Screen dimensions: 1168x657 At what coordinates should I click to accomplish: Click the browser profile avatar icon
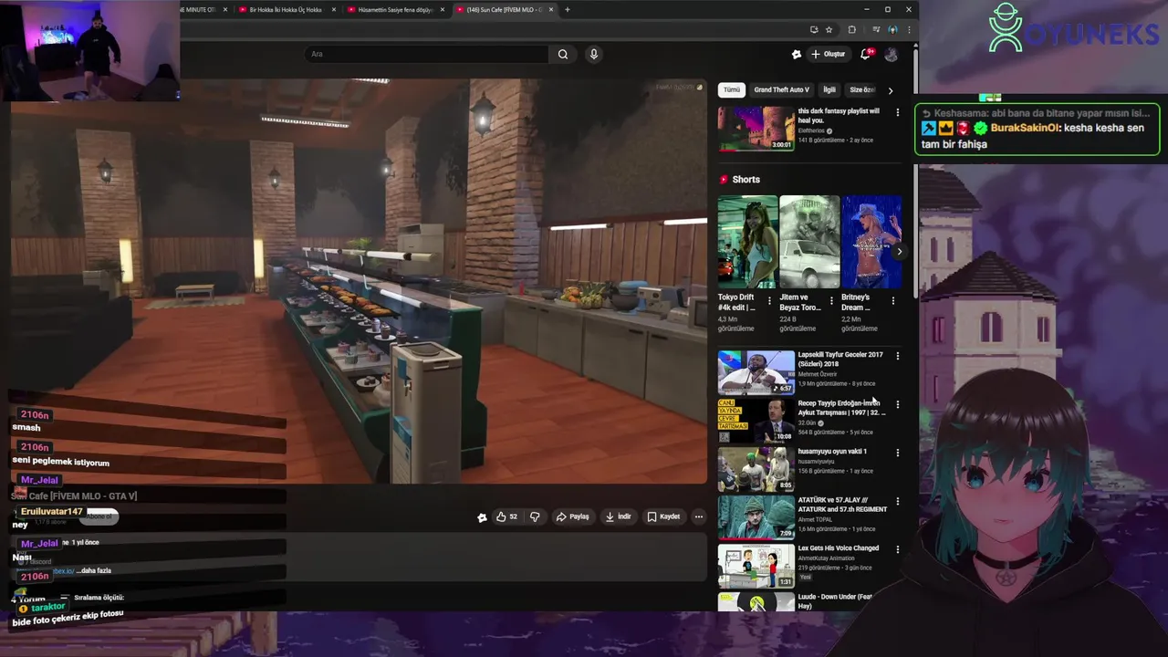(x=893, y=29)
